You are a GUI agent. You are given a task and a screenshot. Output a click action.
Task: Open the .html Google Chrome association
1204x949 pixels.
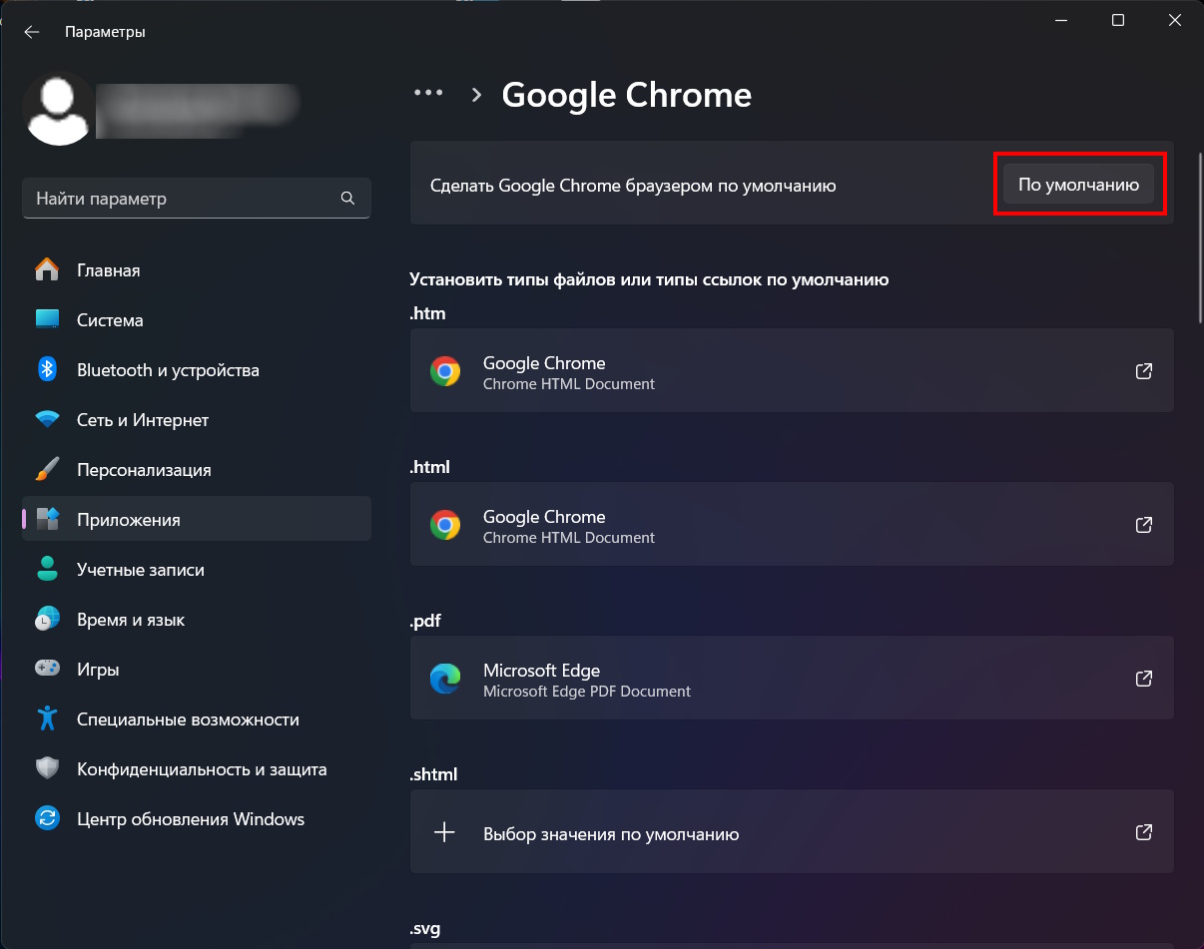pos(792,525)
